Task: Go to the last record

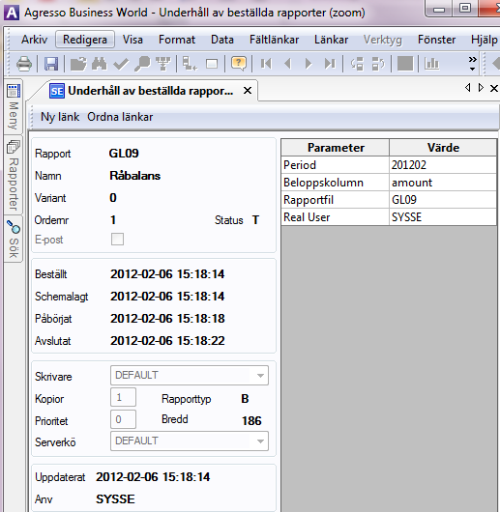Action: tap(330, 64)
